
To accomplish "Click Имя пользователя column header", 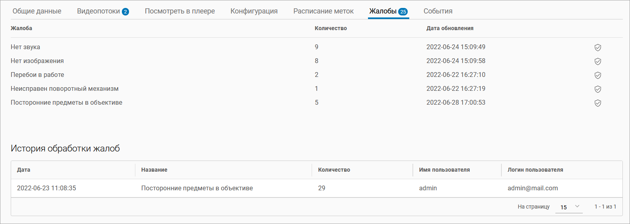I will click(445, 170).
